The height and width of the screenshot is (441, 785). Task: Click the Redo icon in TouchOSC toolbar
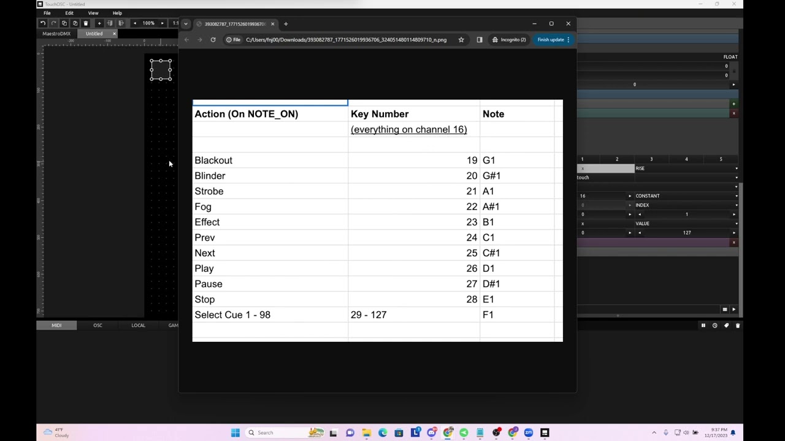[x=53, y=23]
